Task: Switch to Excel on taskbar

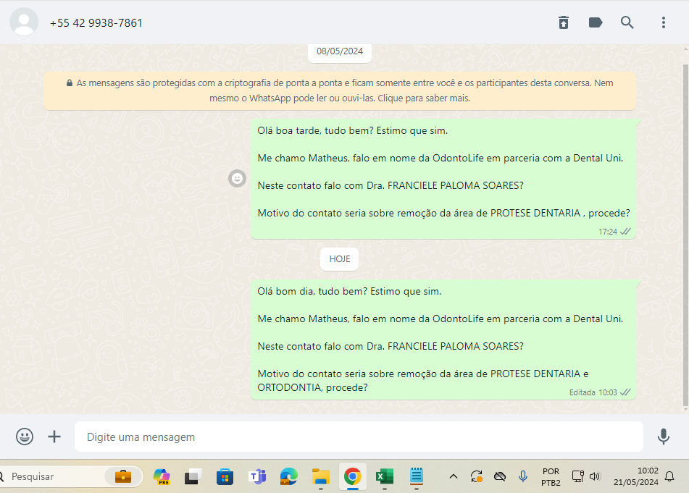Action: tap(385, 476)
